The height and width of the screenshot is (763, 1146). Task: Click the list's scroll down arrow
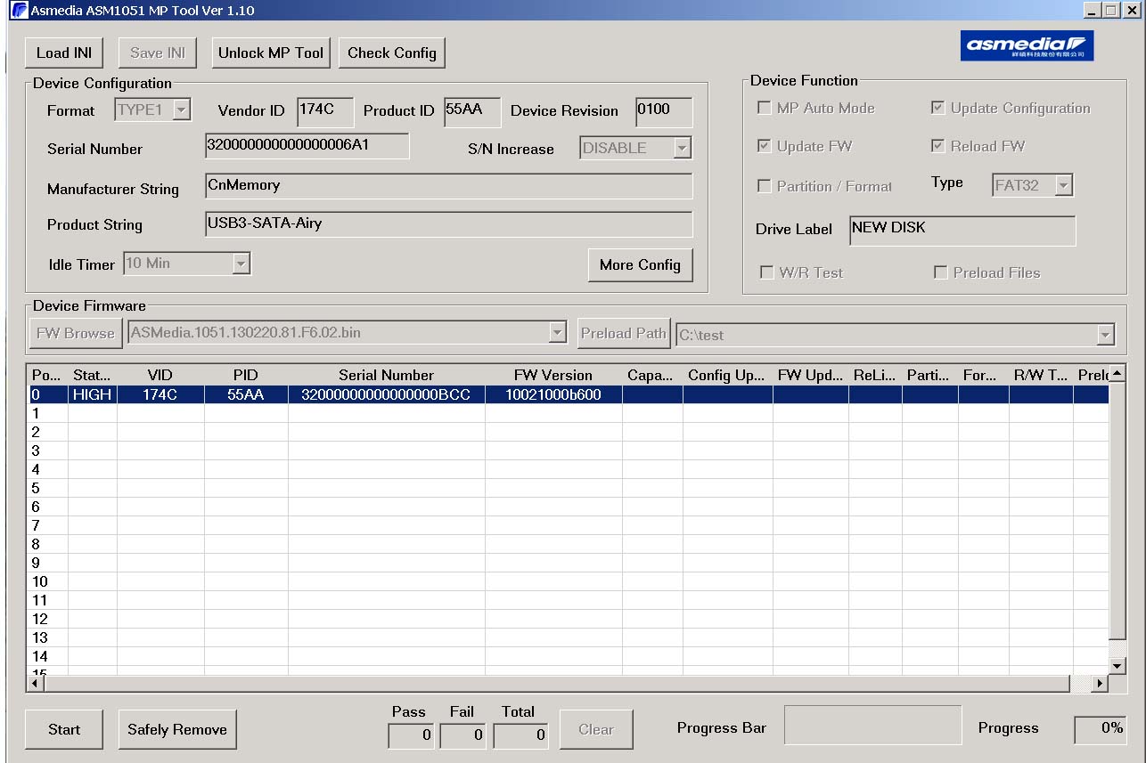[1117, 666]
